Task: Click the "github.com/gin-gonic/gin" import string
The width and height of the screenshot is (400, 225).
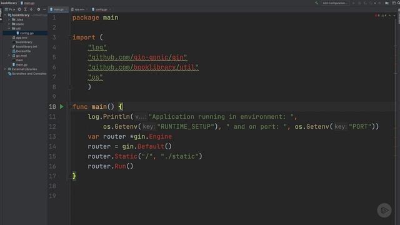Action: point(137,57)
